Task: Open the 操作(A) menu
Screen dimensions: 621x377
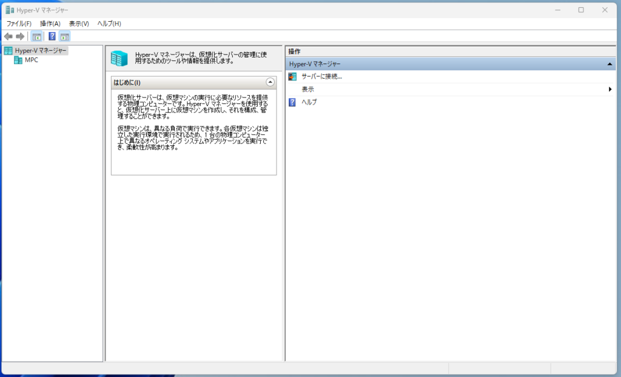Action: coord(50,24)
